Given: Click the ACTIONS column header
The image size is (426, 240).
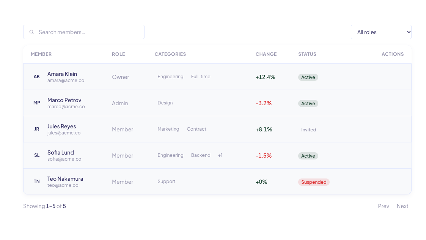Looking at the screenshot, I should pyautogui.click(x=393, y=54).
